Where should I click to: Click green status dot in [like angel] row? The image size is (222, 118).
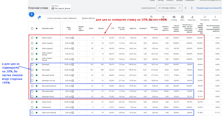point(36,70)
